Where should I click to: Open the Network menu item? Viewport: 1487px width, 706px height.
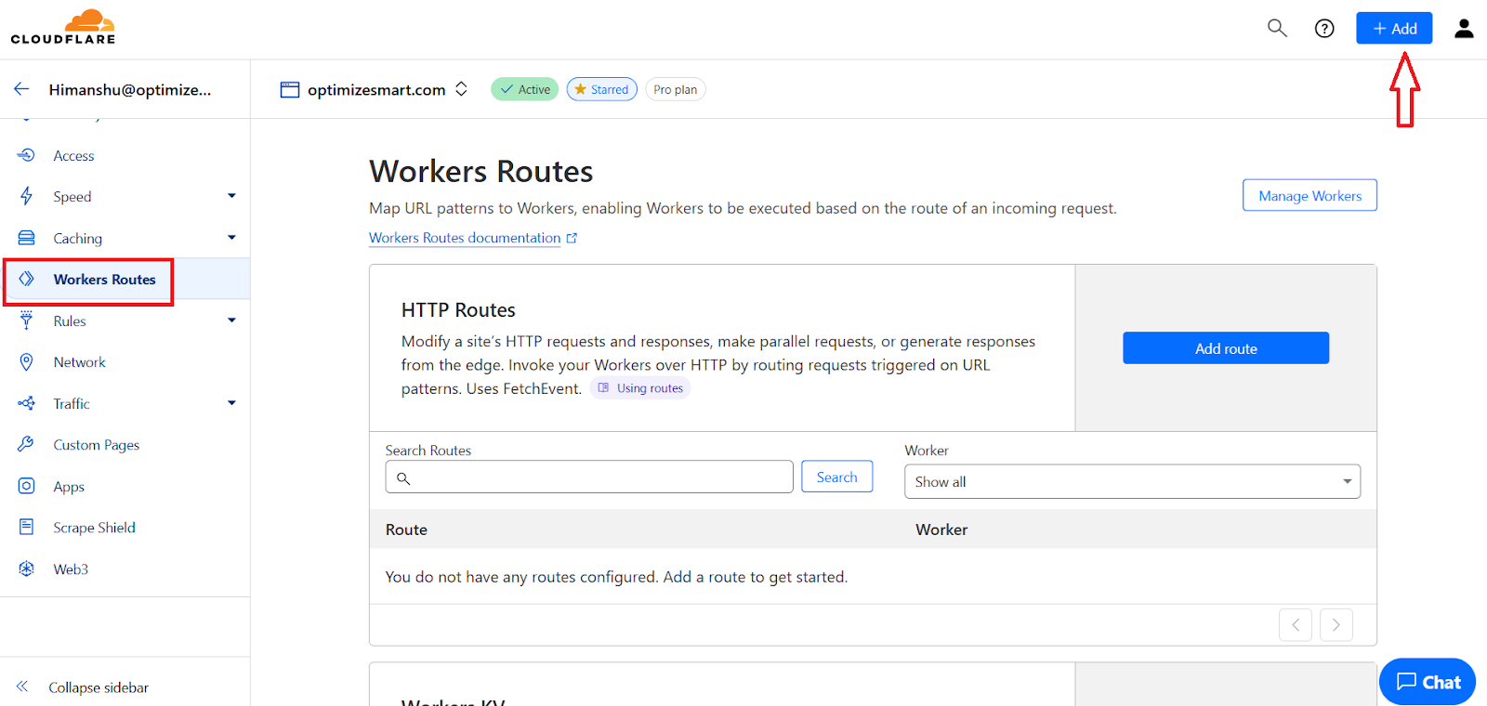coord(79,362)
